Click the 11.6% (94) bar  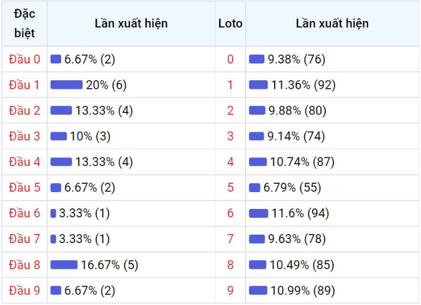tap(258, 214)
